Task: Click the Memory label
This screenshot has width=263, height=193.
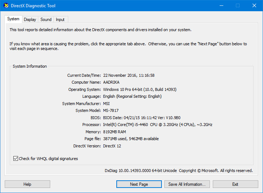Action: [x=93, y=132]
